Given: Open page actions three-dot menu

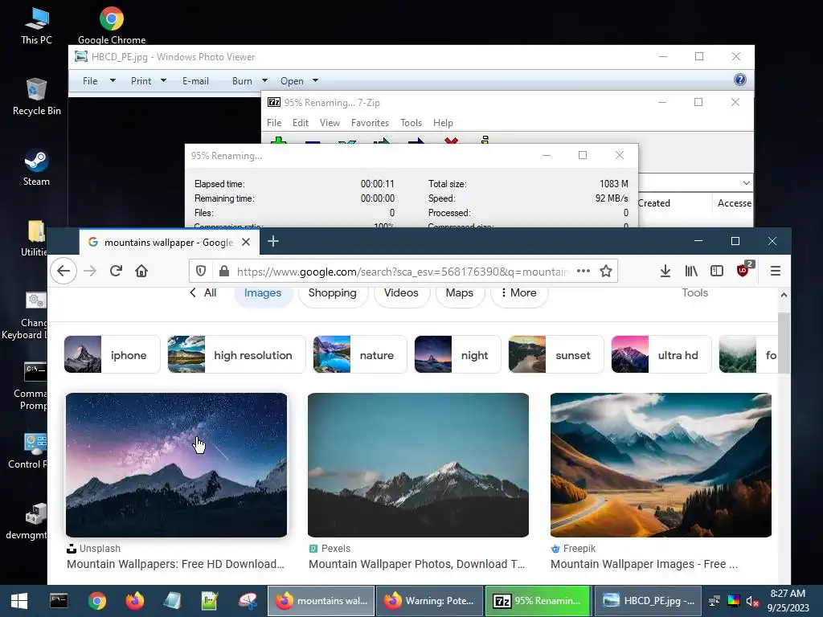Looking at the screenshot, I should (583, 272).
